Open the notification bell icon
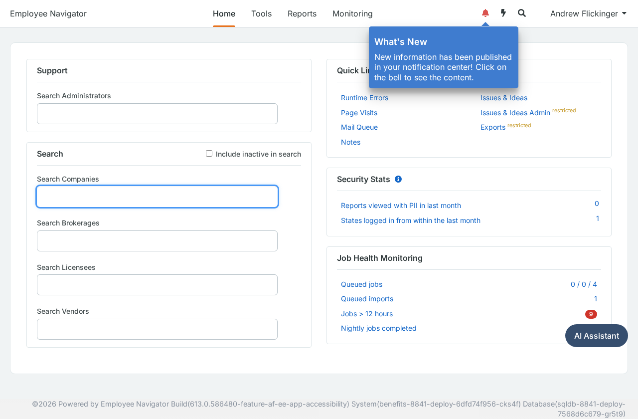This screenshot has height=419, width=638. pyautogui.click(x=485, y=13)
